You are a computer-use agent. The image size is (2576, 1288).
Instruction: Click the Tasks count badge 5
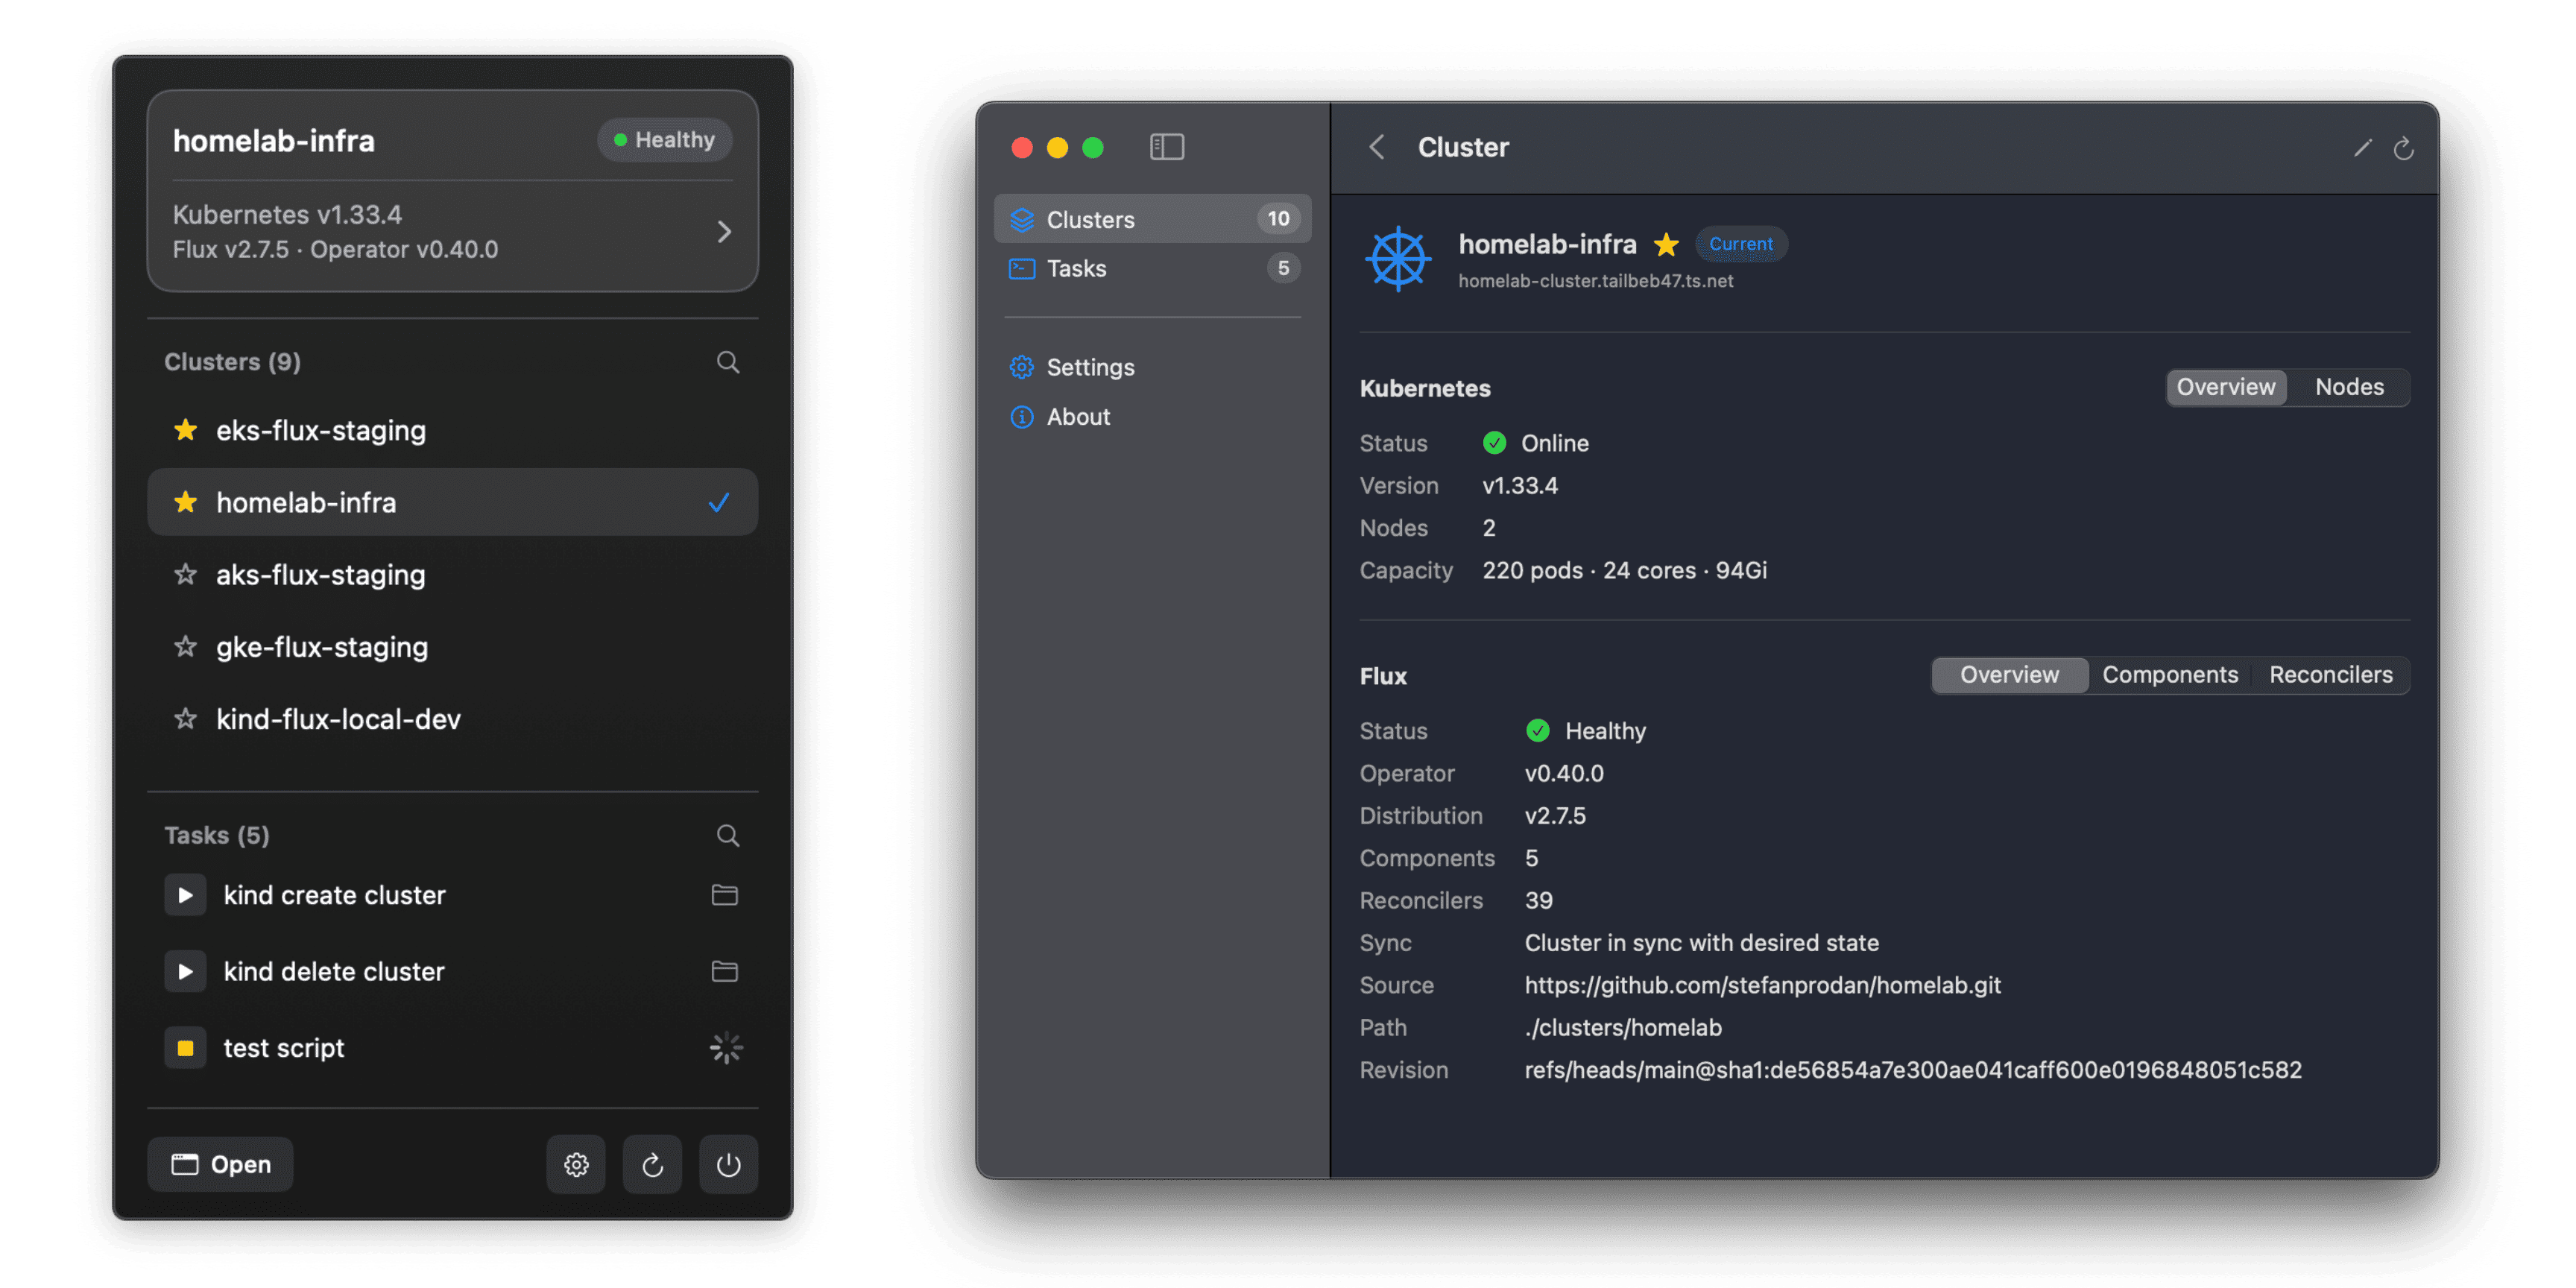pos(1283,268)
